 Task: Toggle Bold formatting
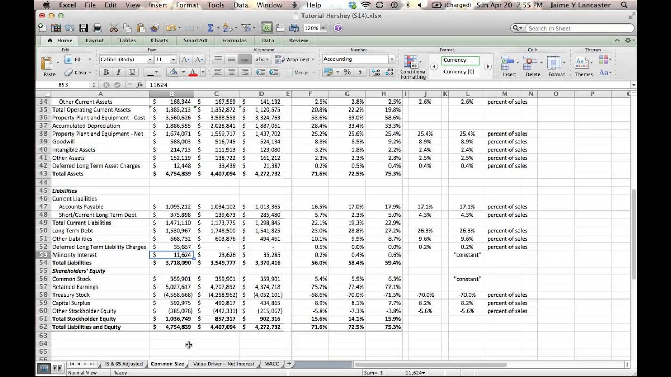coord(106,72)
